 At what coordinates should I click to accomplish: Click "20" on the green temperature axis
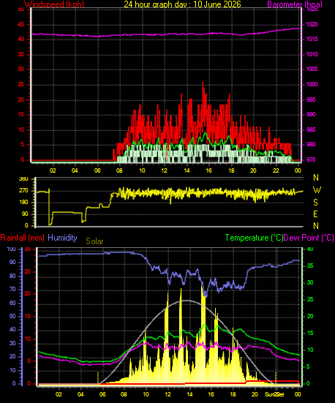coord(310,316)
